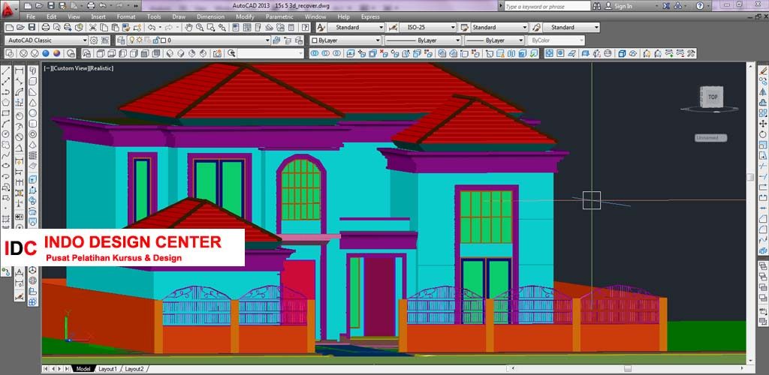The width and height of the screenshot is (769, 375).
Task: Select the Cone solid modeling tool
Action: point(32,102)
